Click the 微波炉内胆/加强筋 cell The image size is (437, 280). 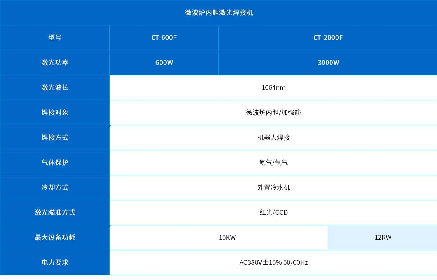point(273,112)
